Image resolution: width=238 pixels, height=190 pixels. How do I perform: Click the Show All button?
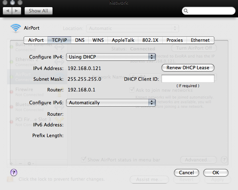coord(39,11)
